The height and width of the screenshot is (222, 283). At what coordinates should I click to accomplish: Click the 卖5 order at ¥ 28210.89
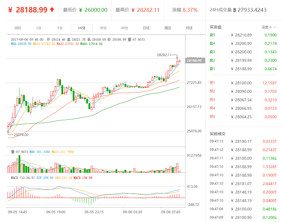243,35
